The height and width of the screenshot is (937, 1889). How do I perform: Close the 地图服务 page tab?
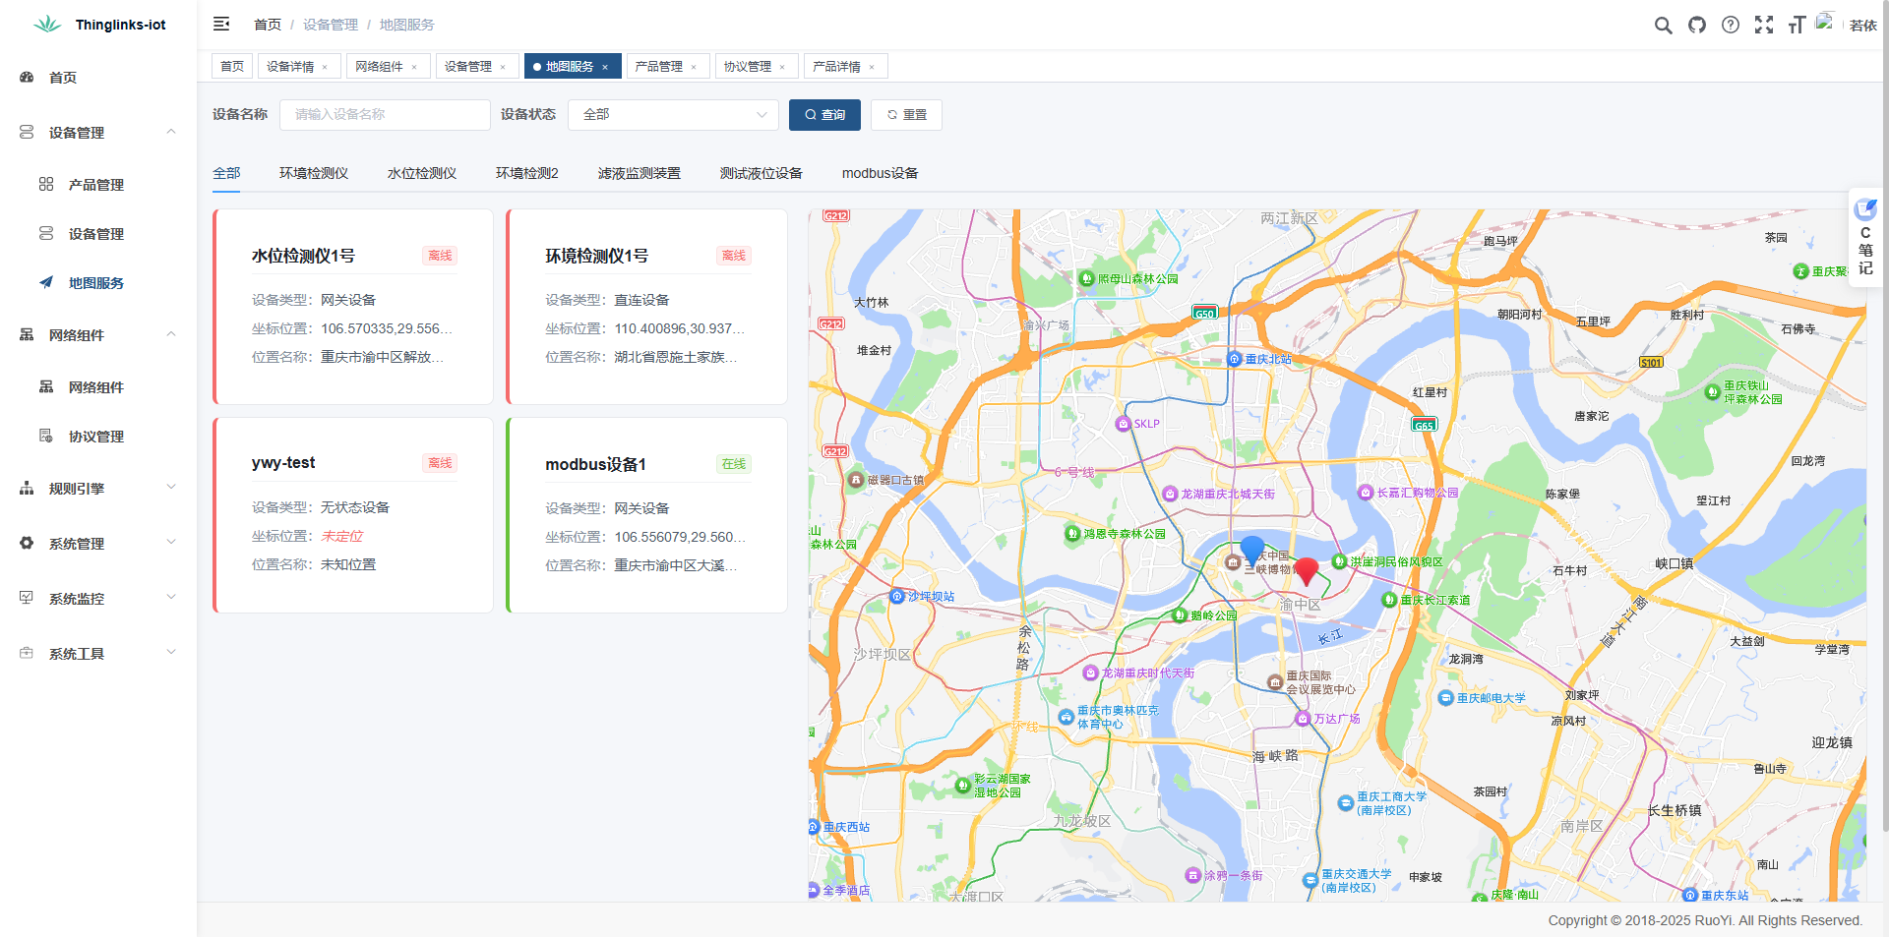[605, 67]
